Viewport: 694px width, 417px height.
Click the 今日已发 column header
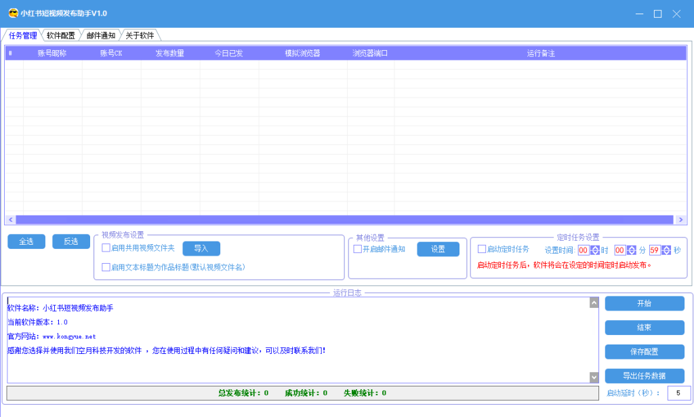[x=229, y=54]
